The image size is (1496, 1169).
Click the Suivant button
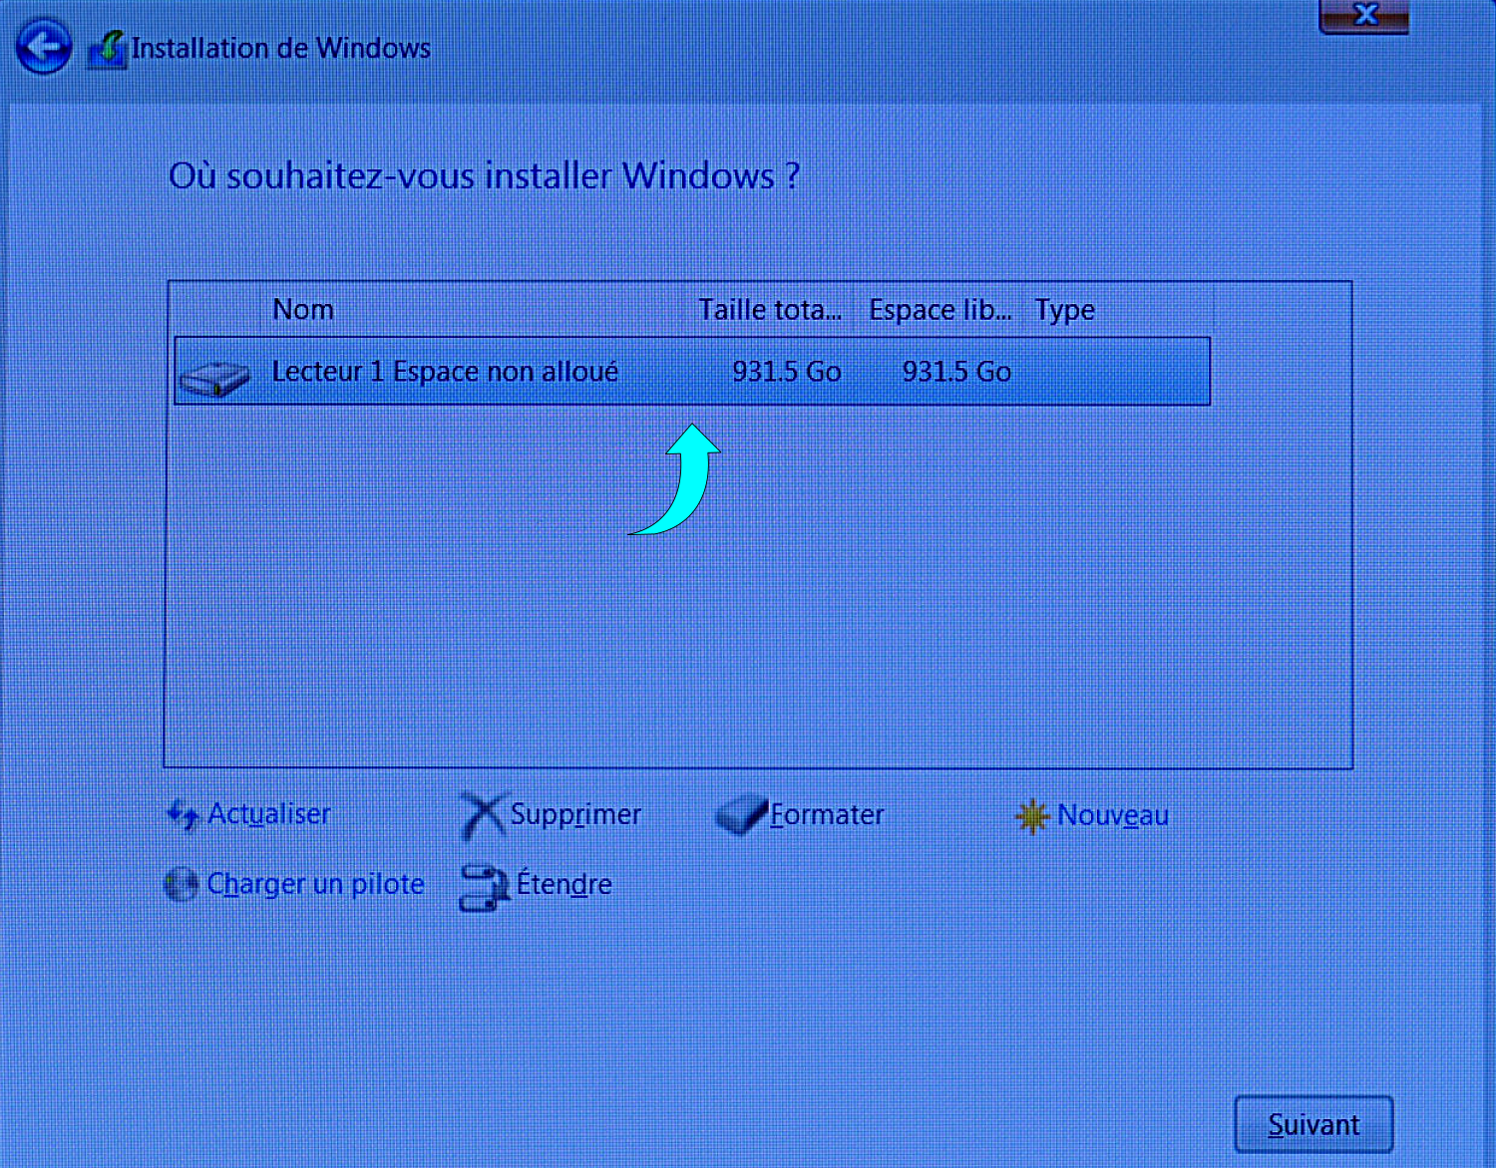pos(1313,1124)
